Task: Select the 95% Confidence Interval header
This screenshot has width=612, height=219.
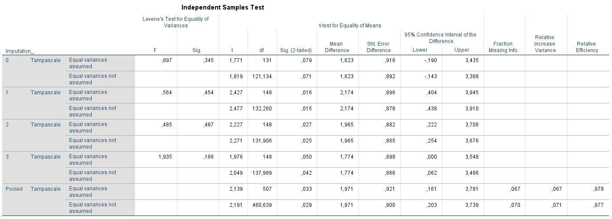Action: coord(440,38)
